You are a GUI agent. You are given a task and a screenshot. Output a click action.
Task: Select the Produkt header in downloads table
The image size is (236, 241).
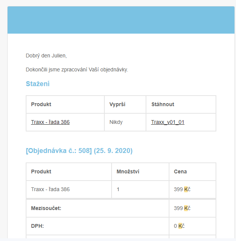(41, 104)
